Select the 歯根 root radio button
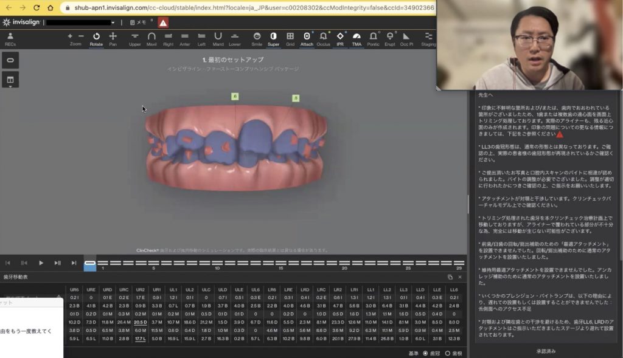 pyautogui.click(x=447, y=353)
